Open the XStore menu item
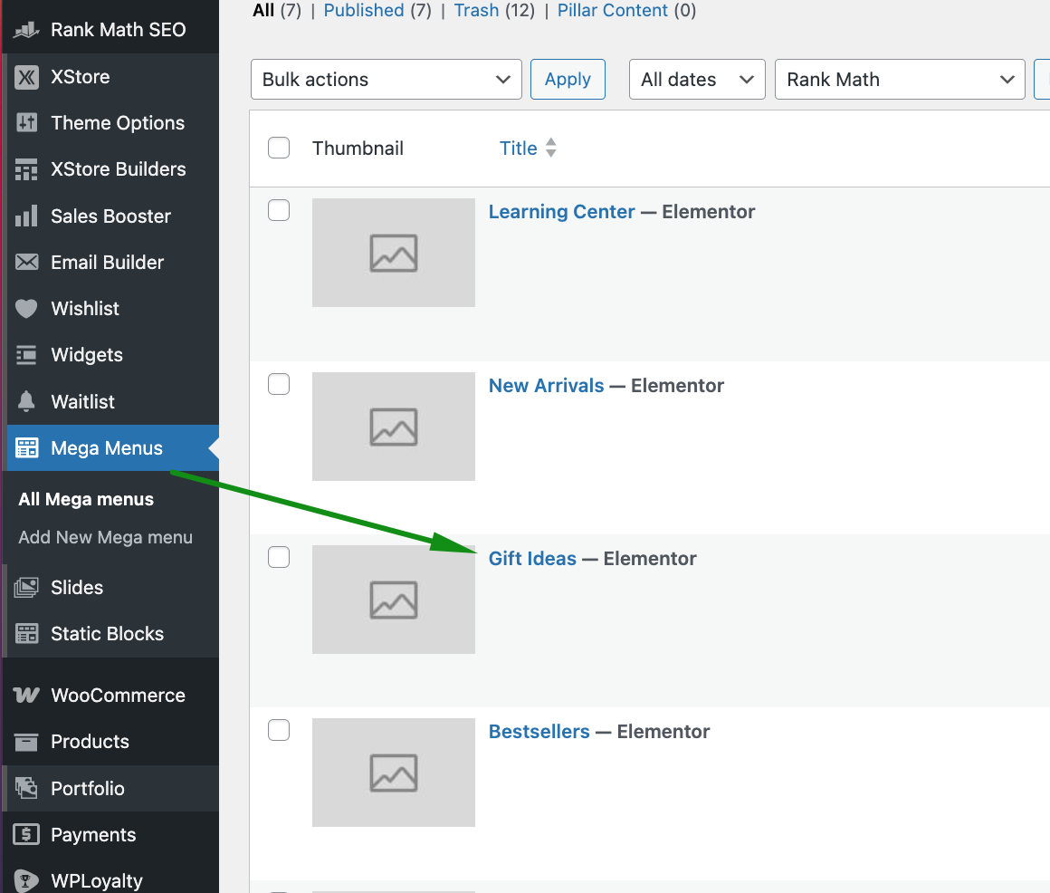 (110, 77)
